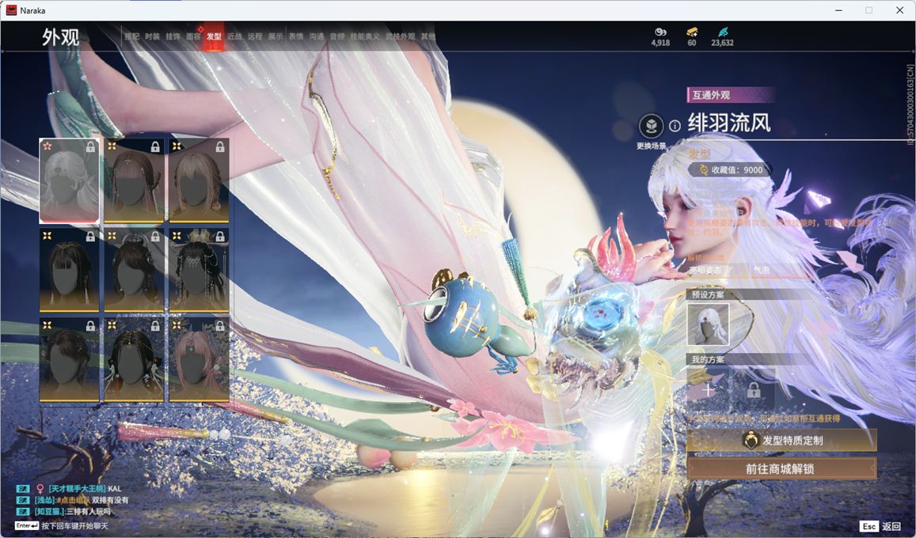This screenshot has height=538, width=916.
Task: Click the 预设方案 section header
Action: (x=708, y=294)
